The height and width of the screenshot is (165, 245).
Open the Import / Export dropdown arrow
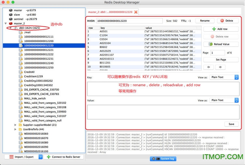tap(41, 157)
